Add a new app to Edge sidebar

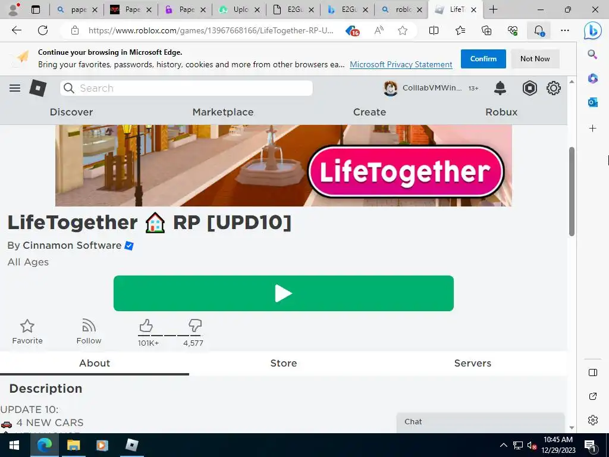coord(592,129)
